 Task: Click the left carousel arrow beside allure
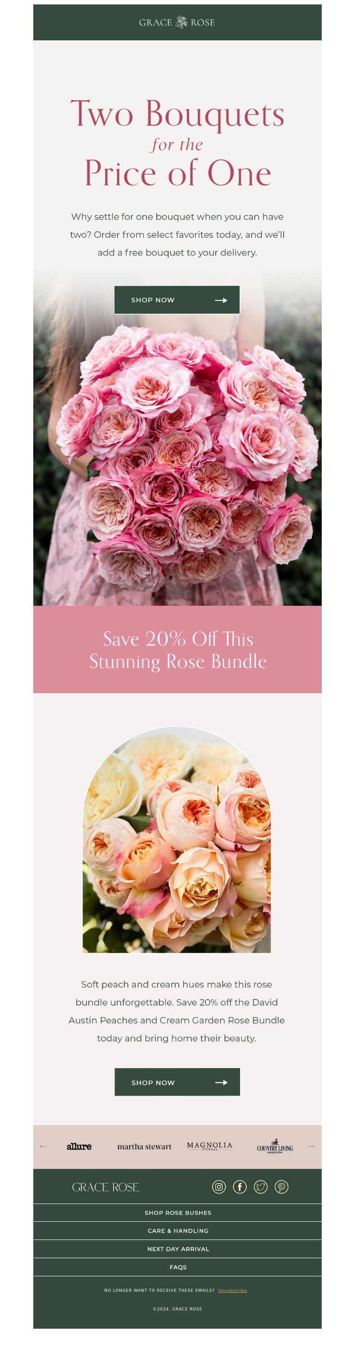pos(43,1146)
